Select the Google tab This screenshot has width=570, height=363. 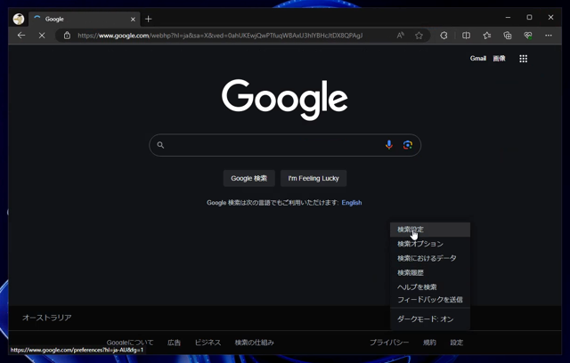pyautogui.click(x=85, y=20)
